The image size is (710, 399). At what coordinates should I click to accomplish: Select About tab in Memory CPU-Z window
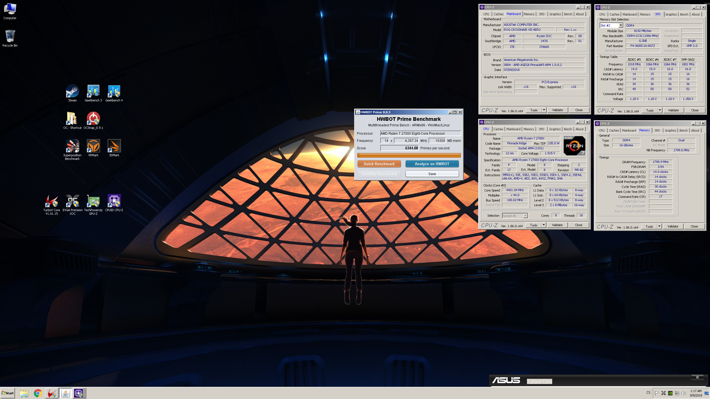[x=695, y=131]
